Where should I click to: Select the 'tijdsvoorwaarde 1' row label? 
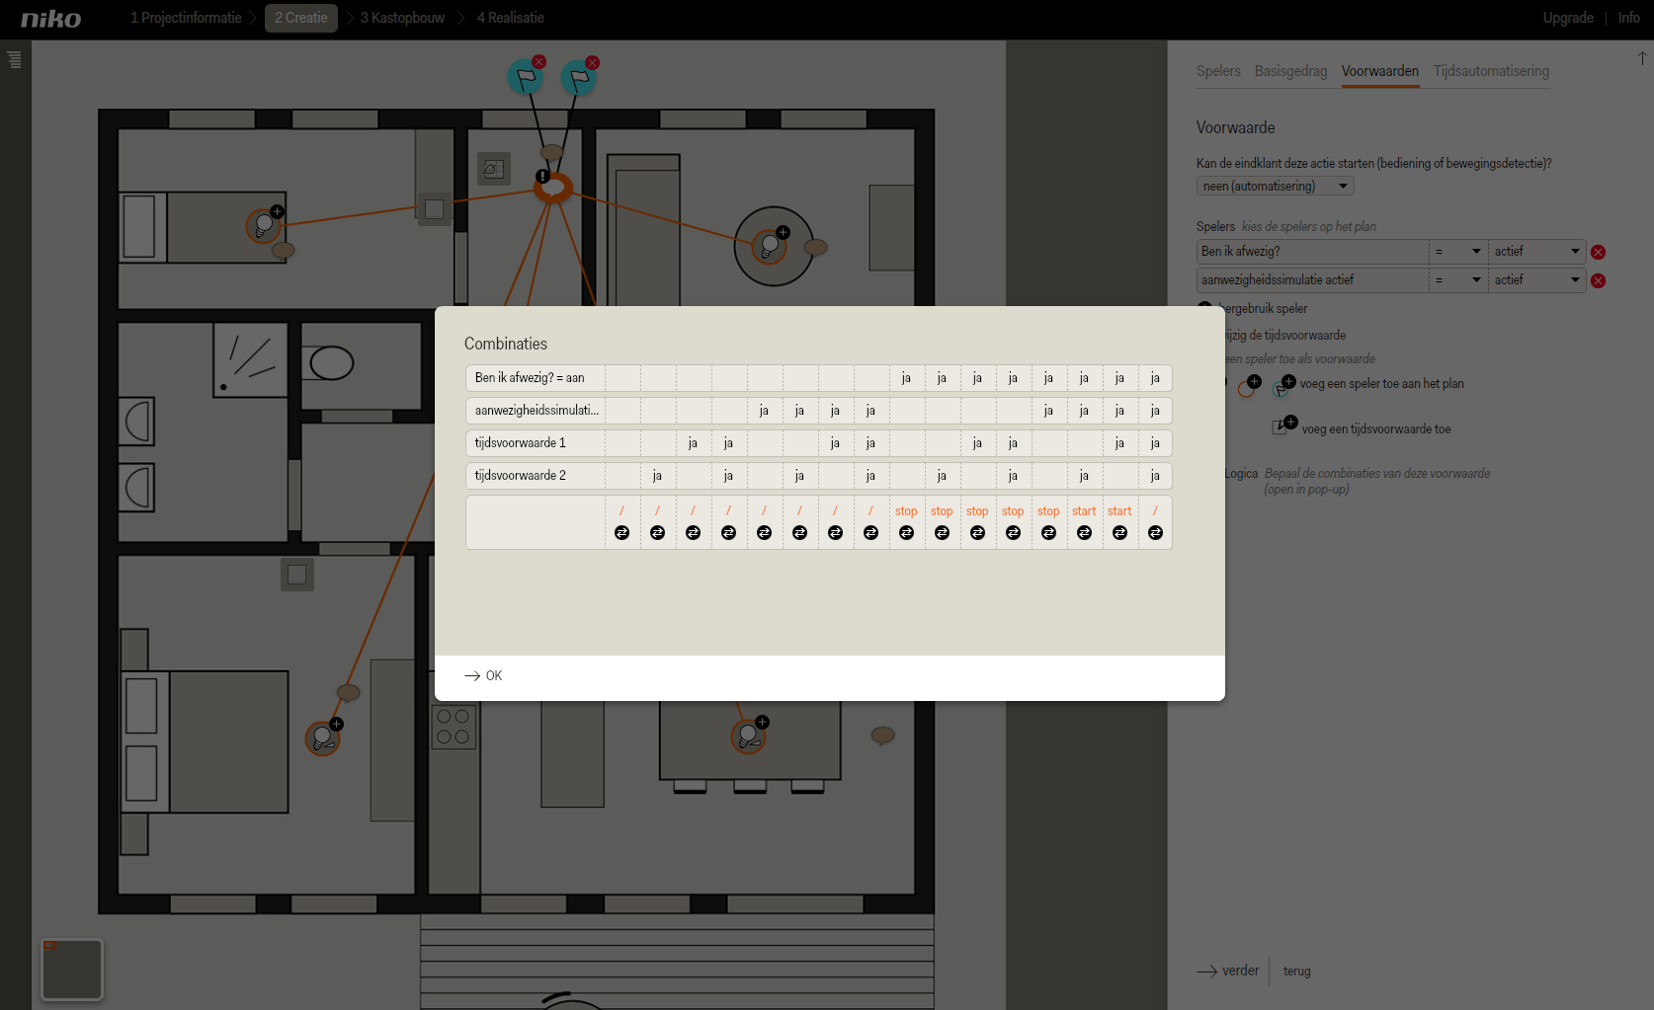coord(521,443)
